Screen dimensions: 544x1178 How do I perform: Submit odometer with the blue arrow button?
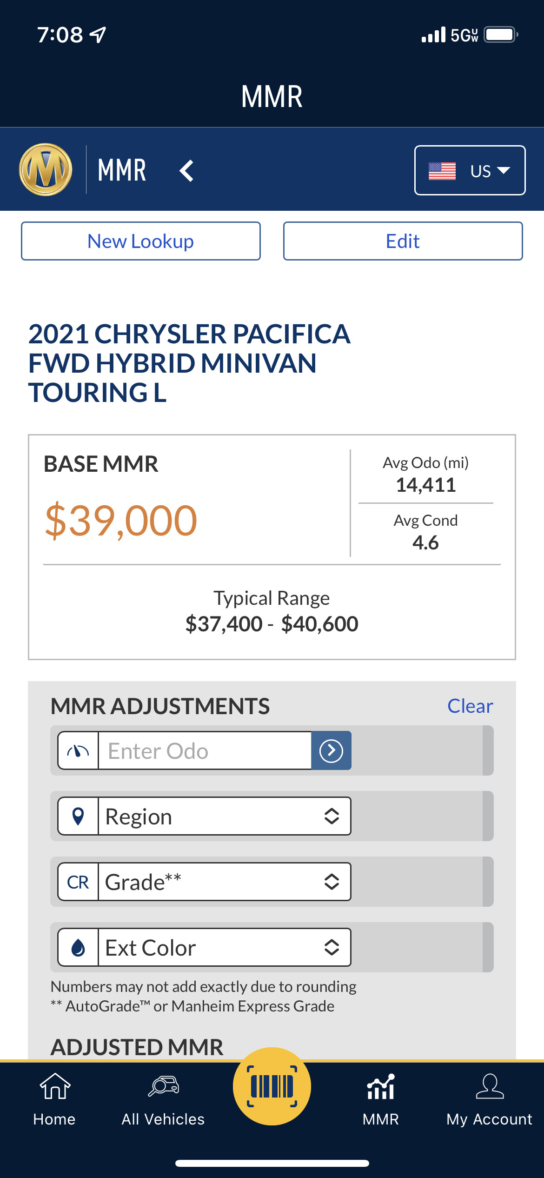pos(331,750)
